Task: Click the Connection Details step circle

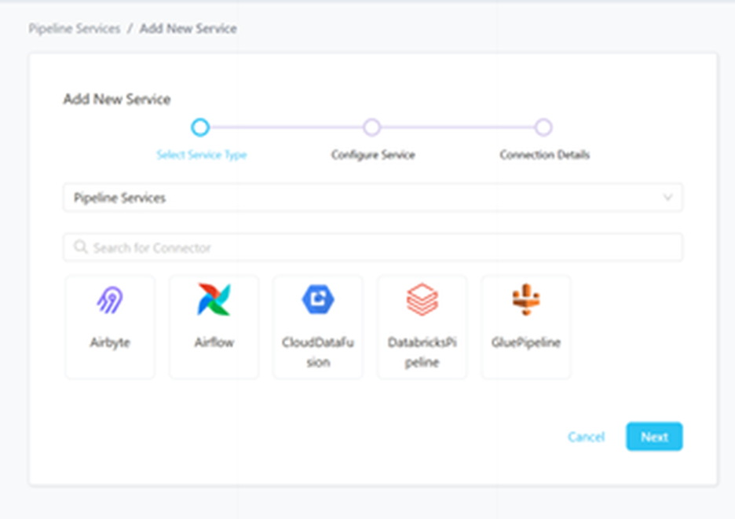Action: tap(543, 127)
